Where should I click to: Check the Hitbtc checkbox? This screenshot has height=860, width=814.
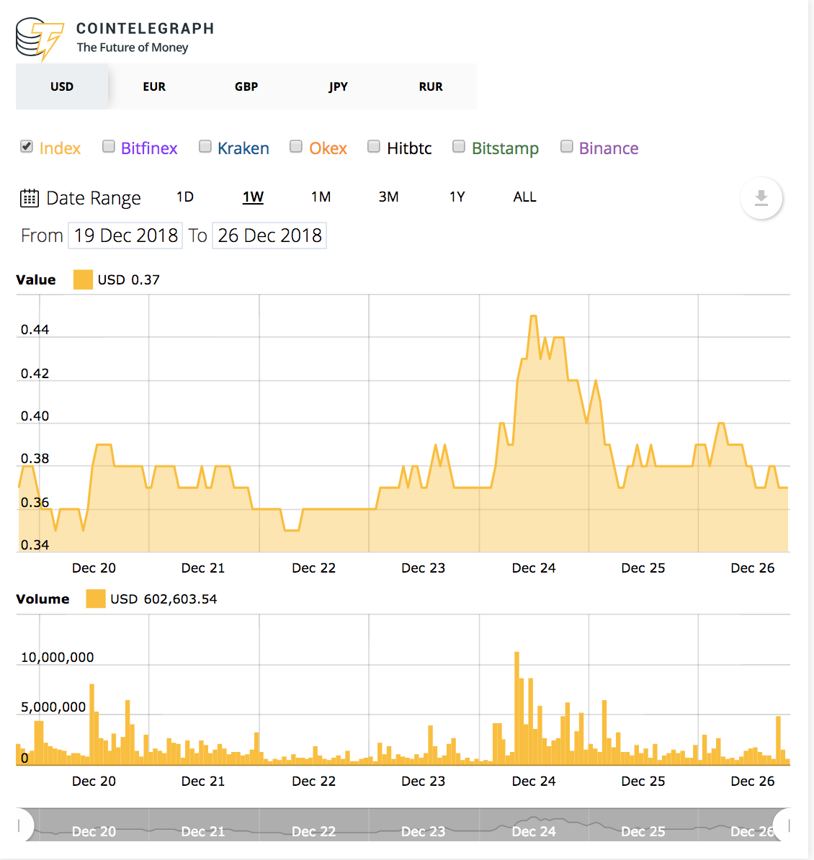[x=374, y=146]
